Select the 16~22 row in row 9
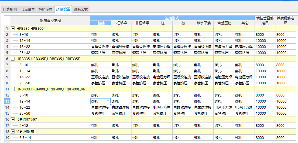Viewport: 298px width, 143px height. (50, 77)
